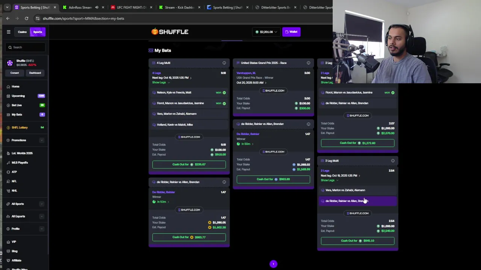Switch to first Ditterbitter Sports tab
The image size is (481, 270).
[276, 7]
